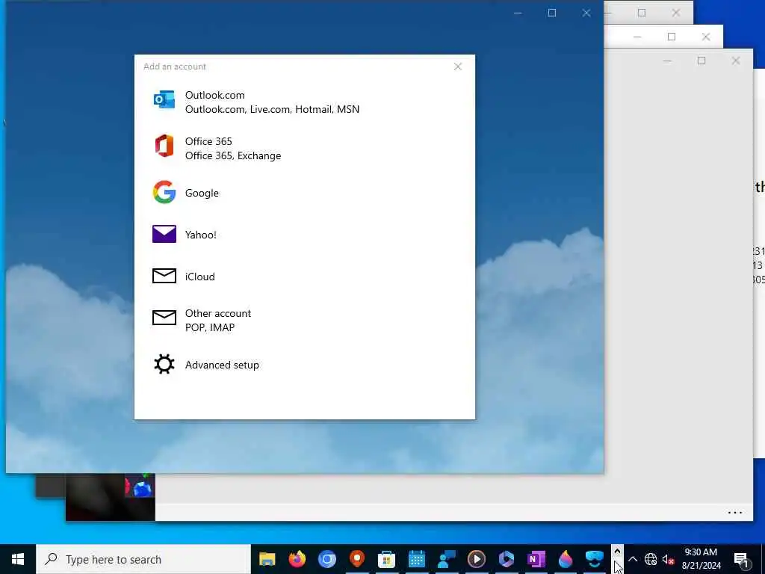Click the muted volume tray icon
The image size is (765, 574).
tap(668, 559)
